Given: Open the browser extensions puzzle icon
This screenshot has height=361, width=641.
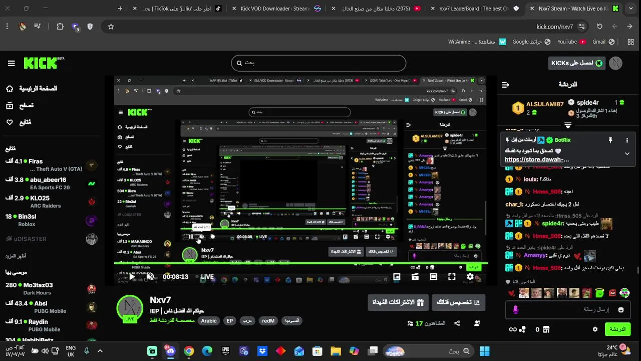Looking at the screenshot, I should click(60, 27).
